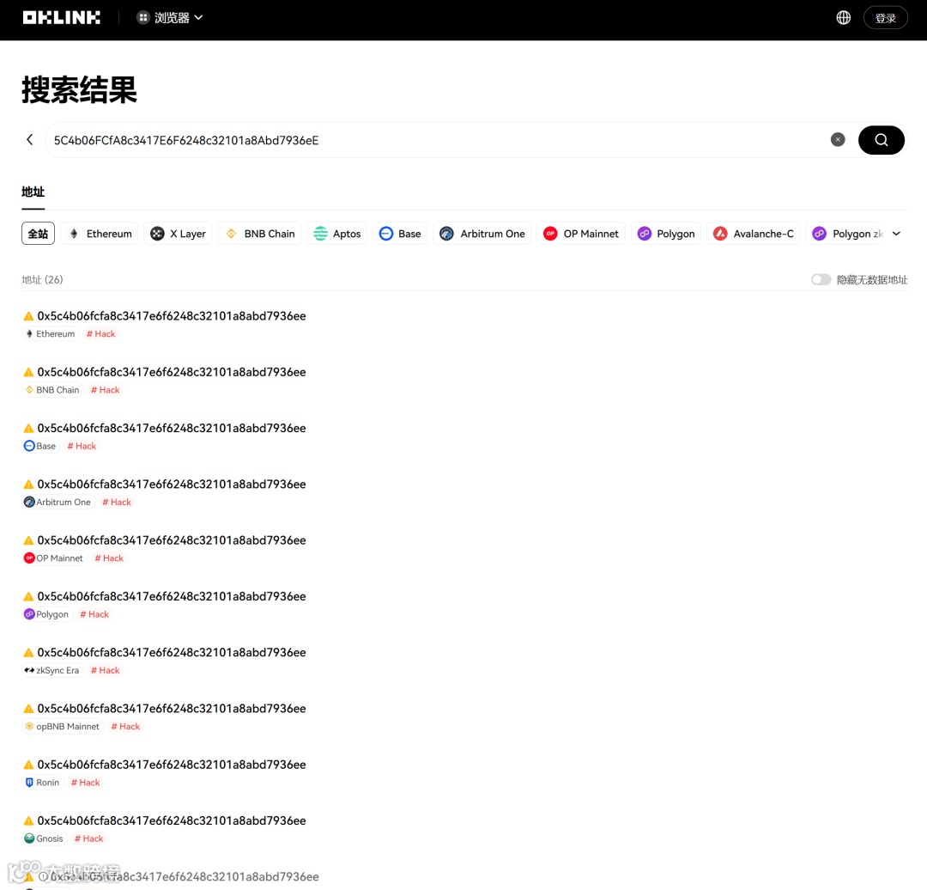The height and width of the screenshot is (890, 927).
Task: Click the Gnosis chain tag
Action: click(45, 838)
